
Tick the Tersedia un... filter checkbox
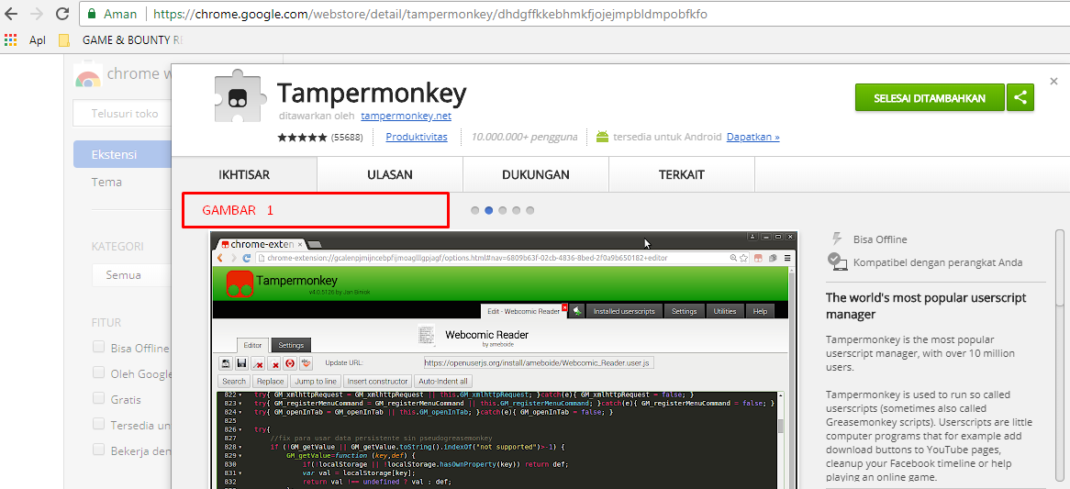coord(99,424)
